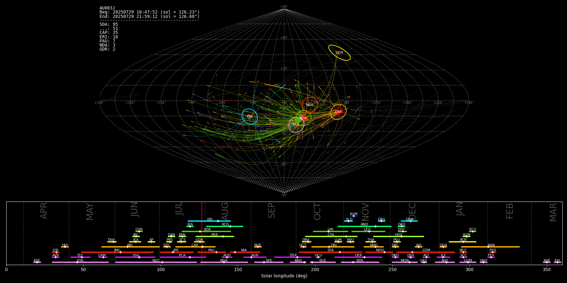Click the ERI activity bar in timeline
Image resolution: width=567 pixels, height=283 pixels.
[209, 221]
